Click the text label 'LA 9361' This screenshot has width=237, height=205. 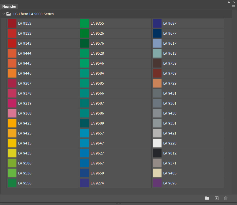170,103
